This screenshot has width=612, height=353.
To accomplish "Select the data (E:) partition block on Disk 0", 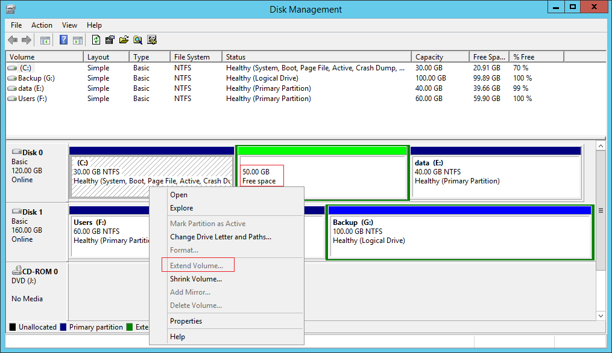I will [496, 173].
